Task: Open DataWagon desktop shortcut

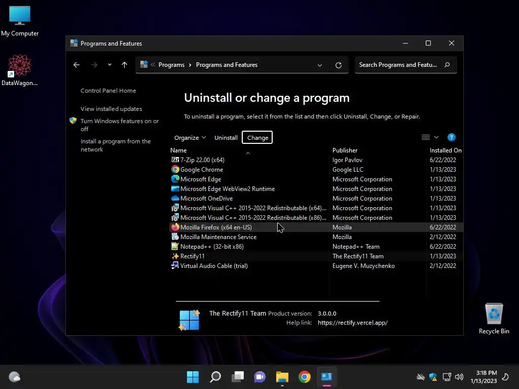Action: point(20,70)
